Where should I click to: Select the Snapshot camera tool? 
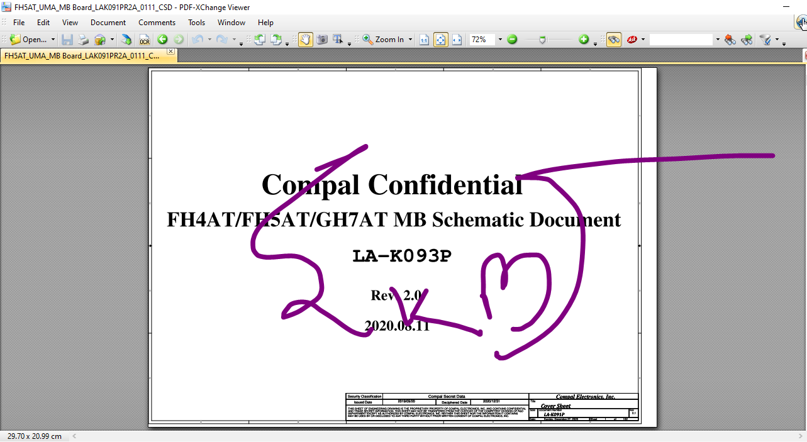(x=322, y=40)
